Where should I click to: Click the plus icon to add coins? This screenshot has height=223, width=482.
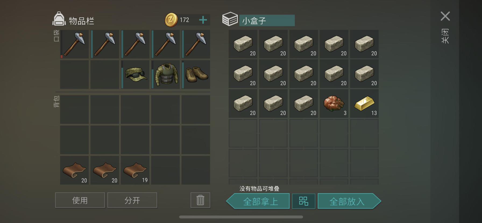tap(203, 20)
